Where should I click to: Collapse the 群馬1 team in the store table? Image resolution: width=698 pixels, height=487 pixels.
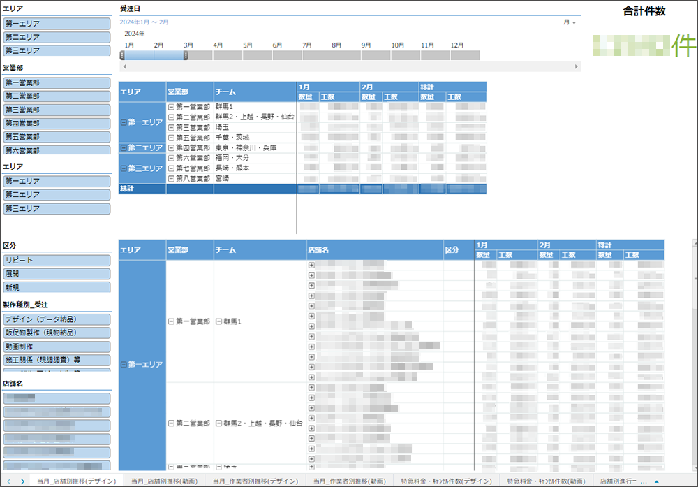click(x=218, y=321)
